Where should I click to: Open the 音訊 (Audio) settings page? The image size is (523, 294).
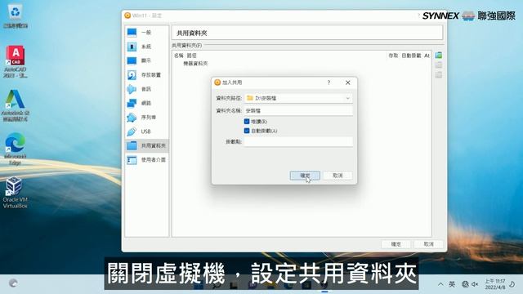[x=147, y=89]
